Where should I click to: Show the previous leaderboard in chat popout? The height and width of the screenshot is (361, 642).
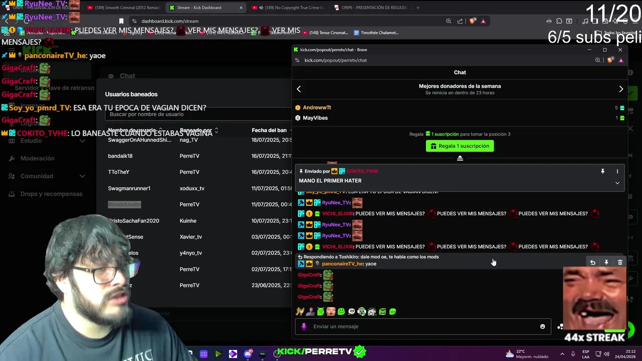click(299, 89)
